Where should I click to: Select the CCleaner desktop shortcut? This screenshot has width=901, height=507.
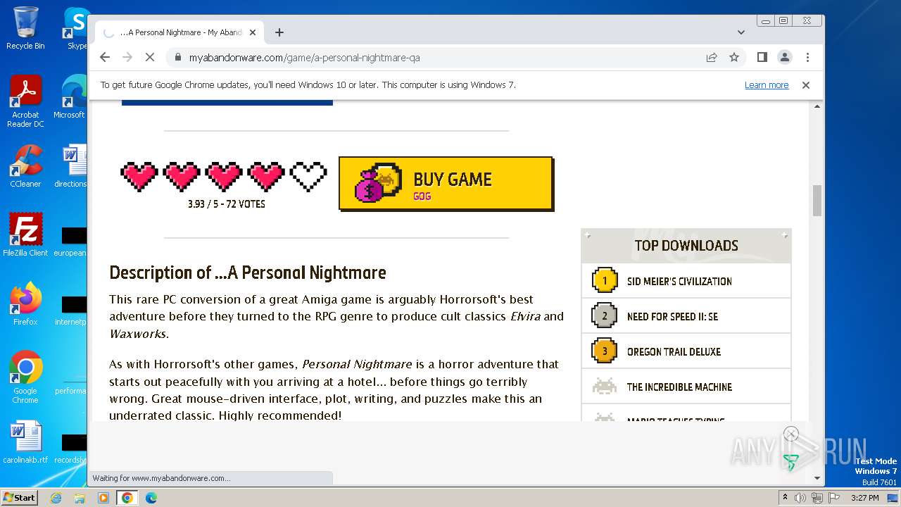(25, 166)
